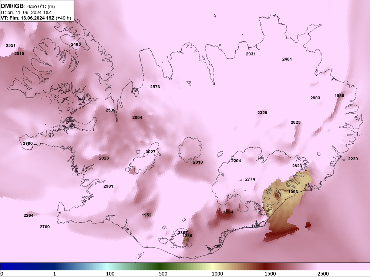This screenshot has height=277, width=370.
Task: Click the offshore value 2264
Action: click(28, 215)
